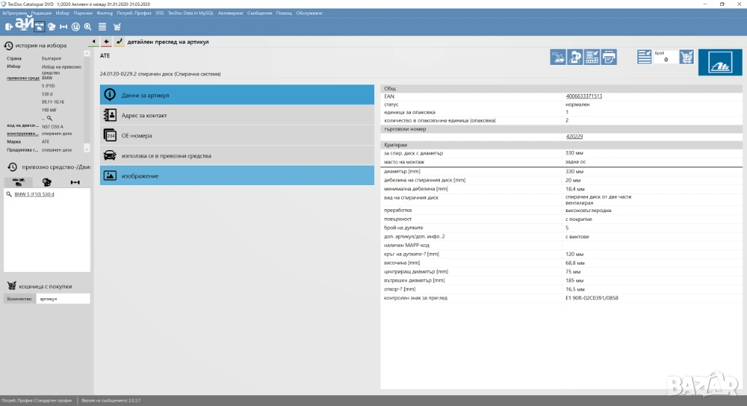Expand the 'ОЕ-номера' section
The image size is (747, 406).
(236, 136)
